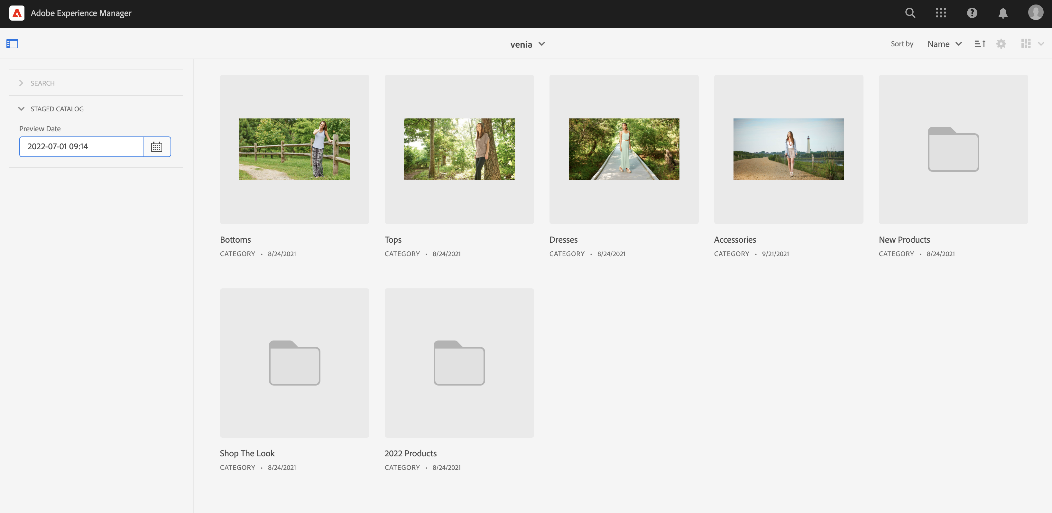This screenshot has height=513, width=1052.
Task: Click the Adobe logo icon
Action: coord(17,13)
